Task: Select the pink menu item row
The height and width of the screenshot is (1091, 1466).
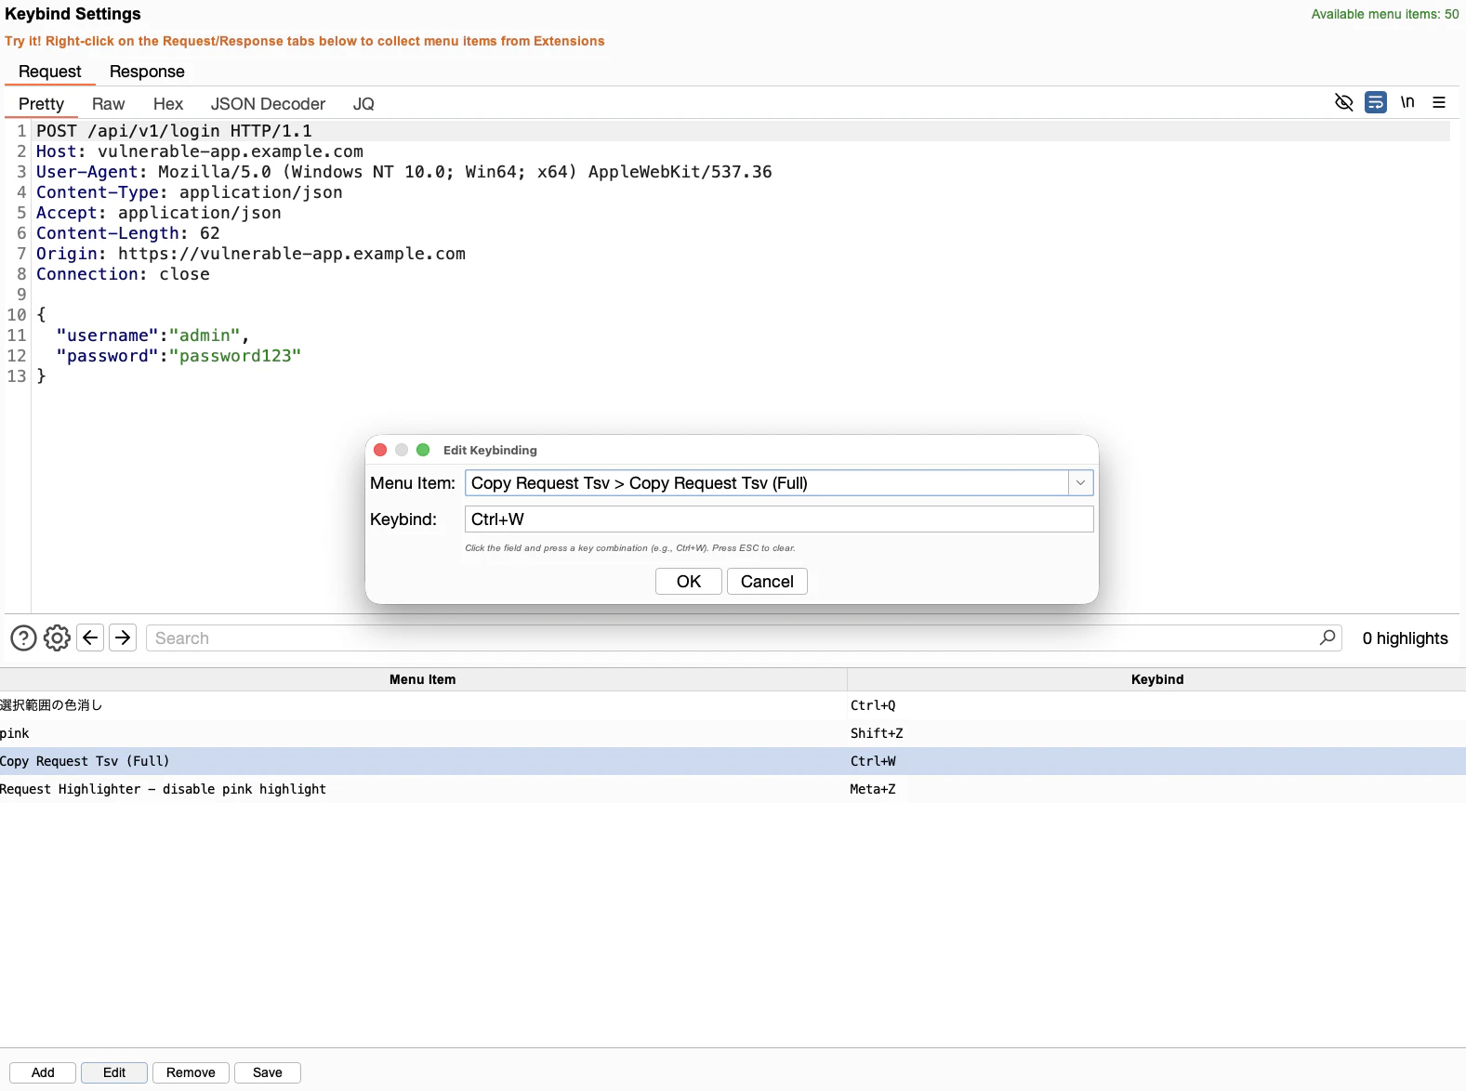Action: click(733, 733)
